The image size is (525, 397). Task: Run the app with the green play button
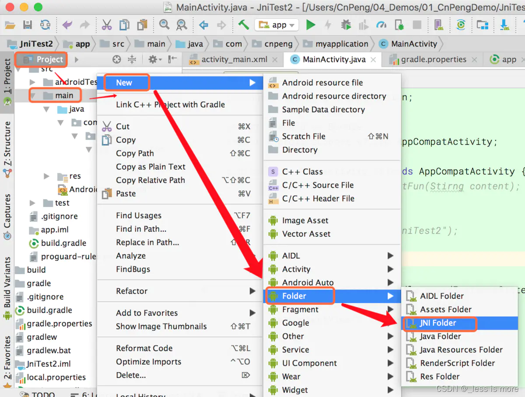tap(311, 25)
